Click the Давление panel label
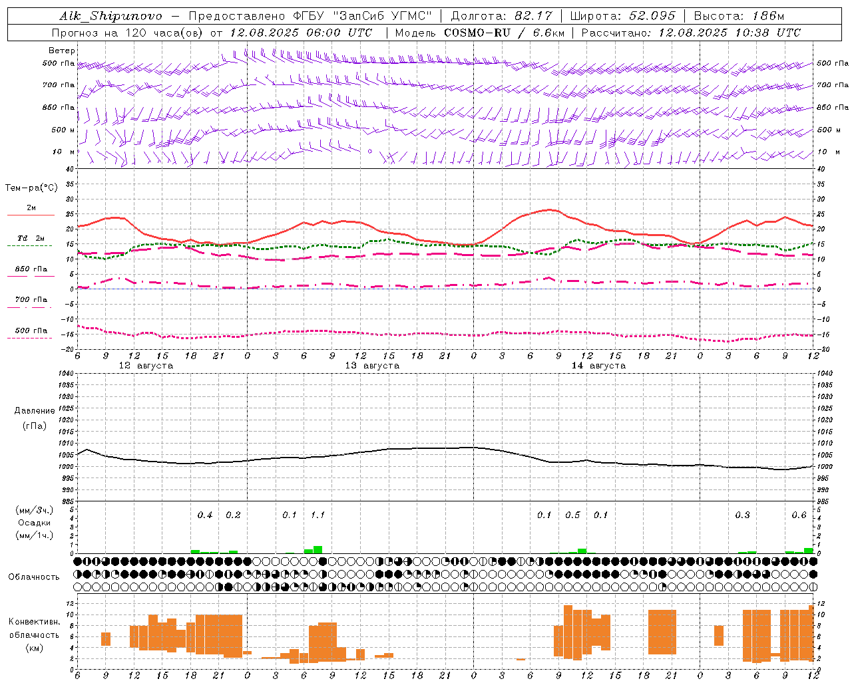 tap(34, 411)
